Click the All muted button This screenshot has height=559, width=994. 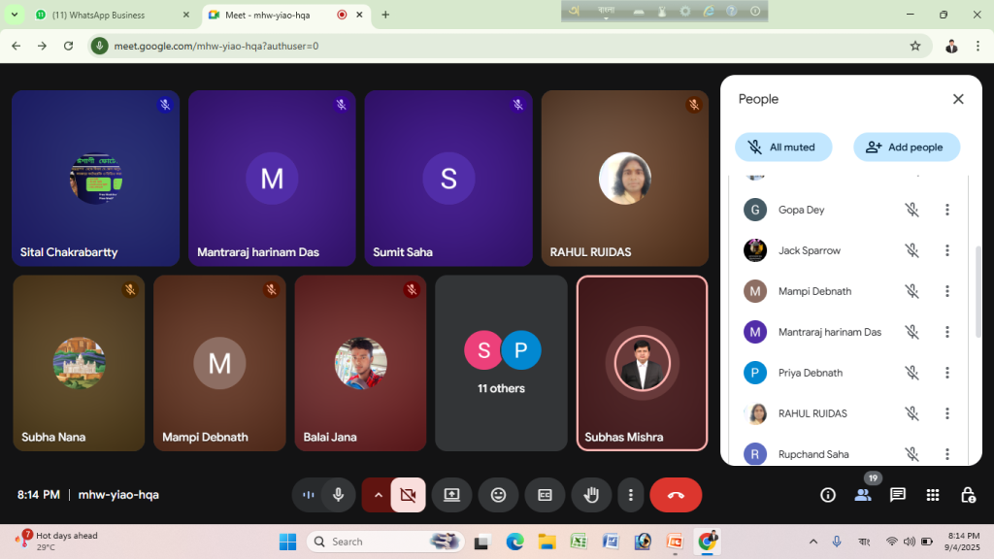tap(783, 148)
